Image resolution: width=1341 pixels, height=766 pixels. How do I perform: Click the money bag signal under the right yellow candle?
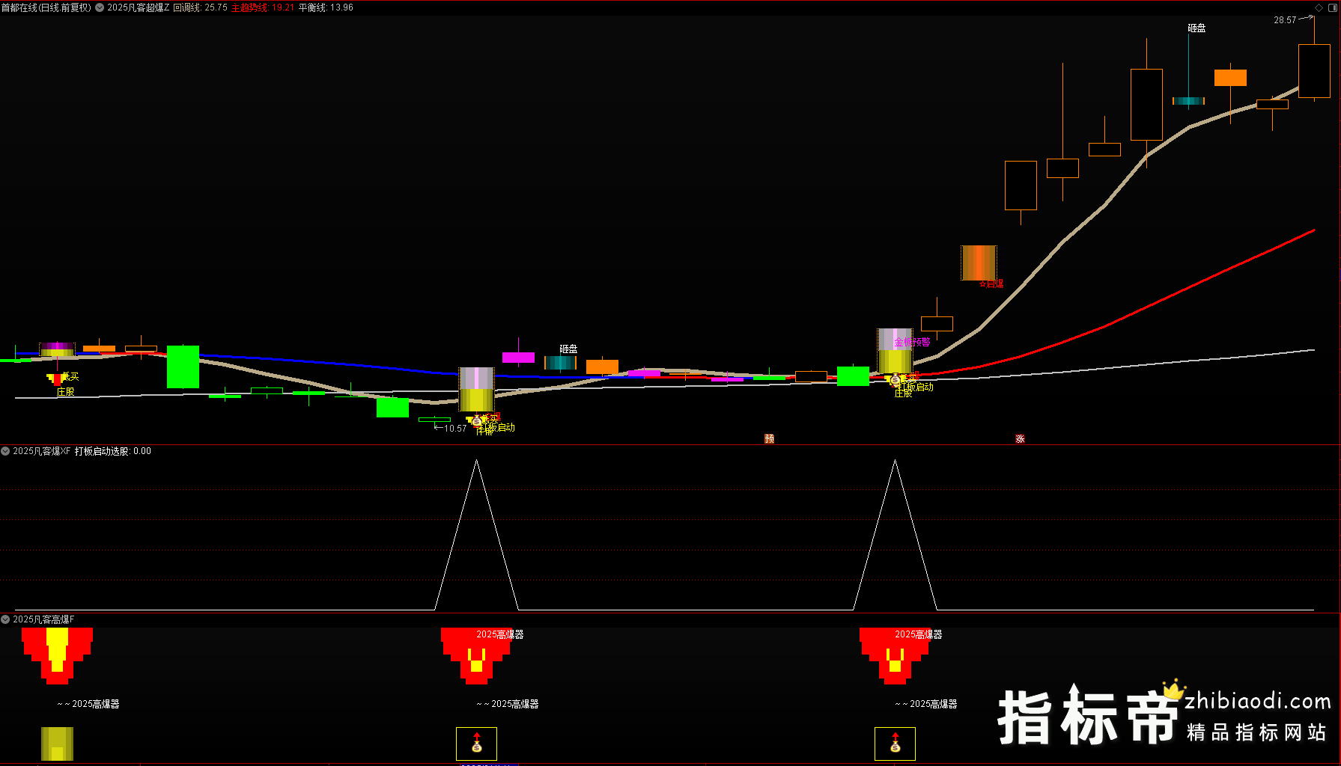click(x=895, y=380)
